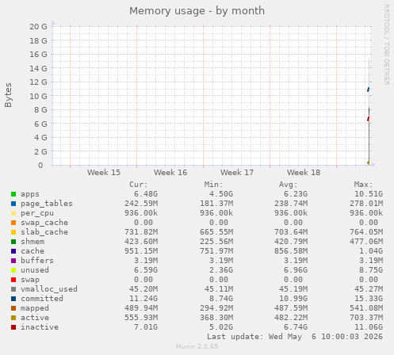
Task: Click the 'unused' legend label
Action: [x=35, y=270]
